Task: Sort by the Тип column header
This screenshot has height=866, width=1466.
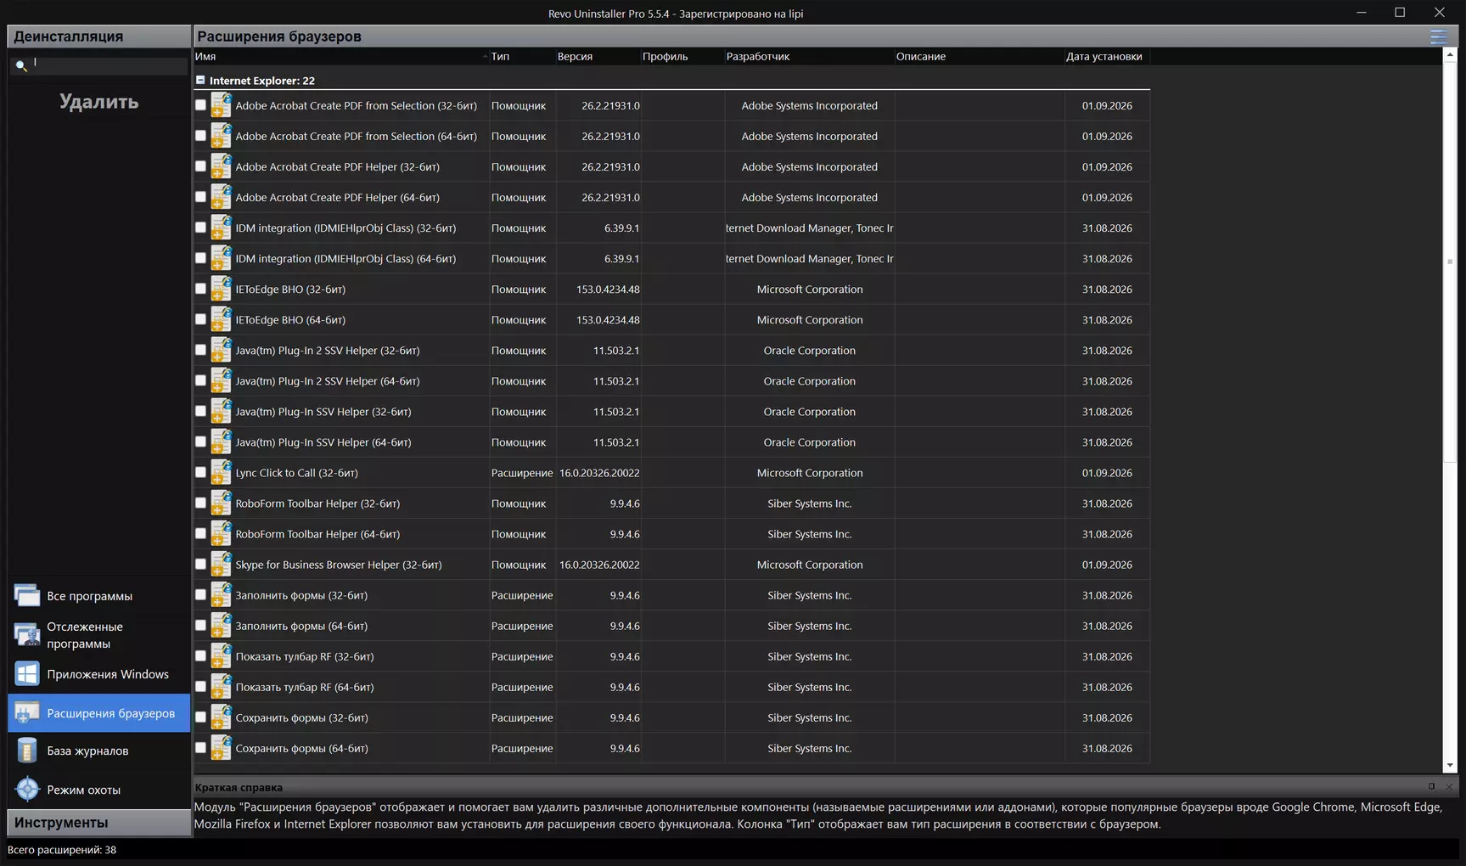Action: 522,56
